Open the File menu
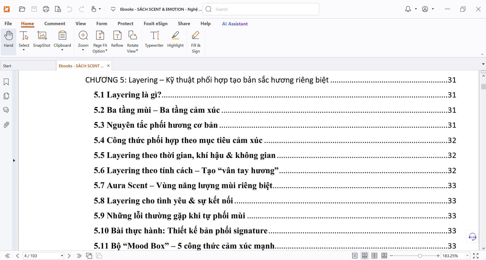Image resolution: width=486 pixels, height=260 pixels. (8, 23)
